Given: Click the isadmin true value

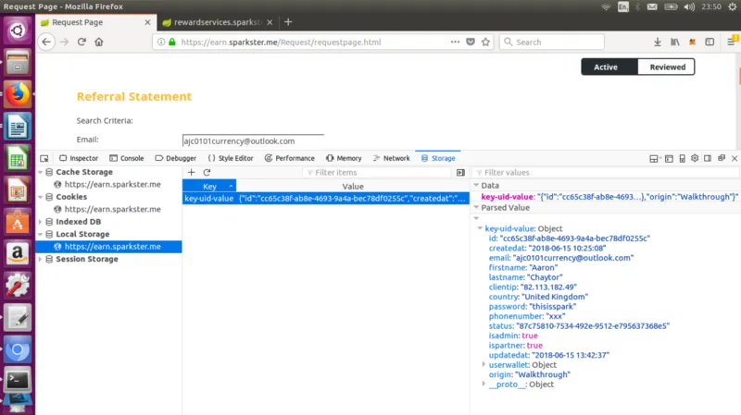Looking at the screenshot, I should coord(529,336).
